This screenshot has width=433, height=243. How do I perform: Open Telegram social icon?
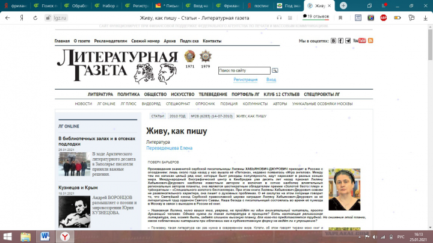348,41
